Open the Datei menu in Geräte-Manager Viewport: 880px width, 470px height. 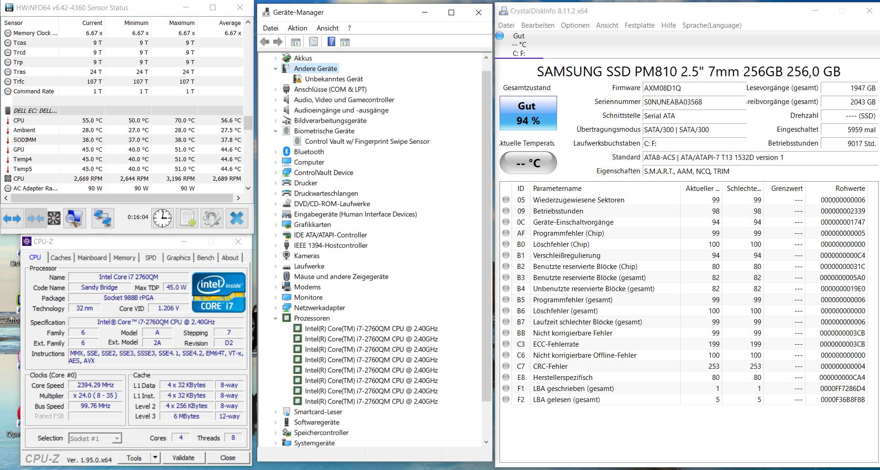pos(271,28)
